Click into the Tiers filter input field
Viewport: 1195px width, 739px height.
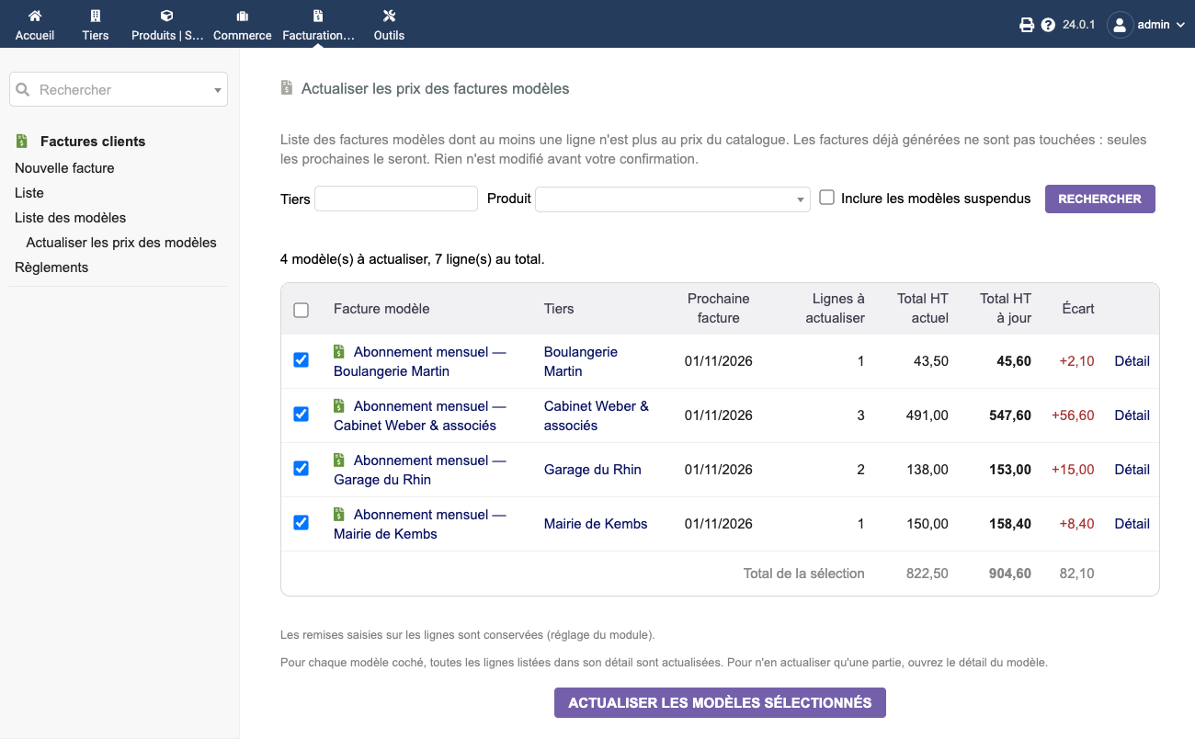coord(396,199)
